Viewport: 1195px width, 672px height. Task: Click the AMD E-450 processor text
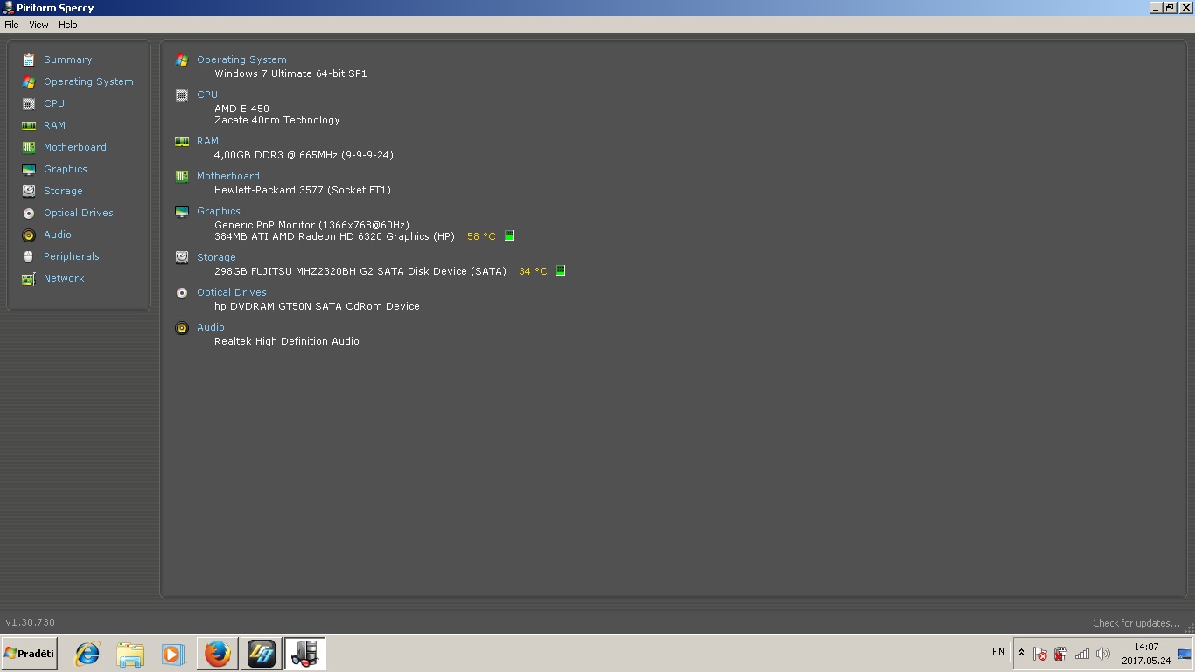click(241, 108)
